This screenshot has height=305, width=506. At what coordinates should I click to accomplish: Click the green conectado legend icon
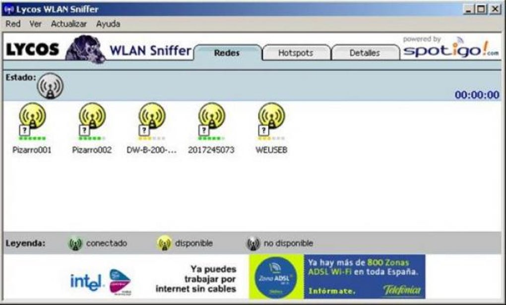click(75, 244)
